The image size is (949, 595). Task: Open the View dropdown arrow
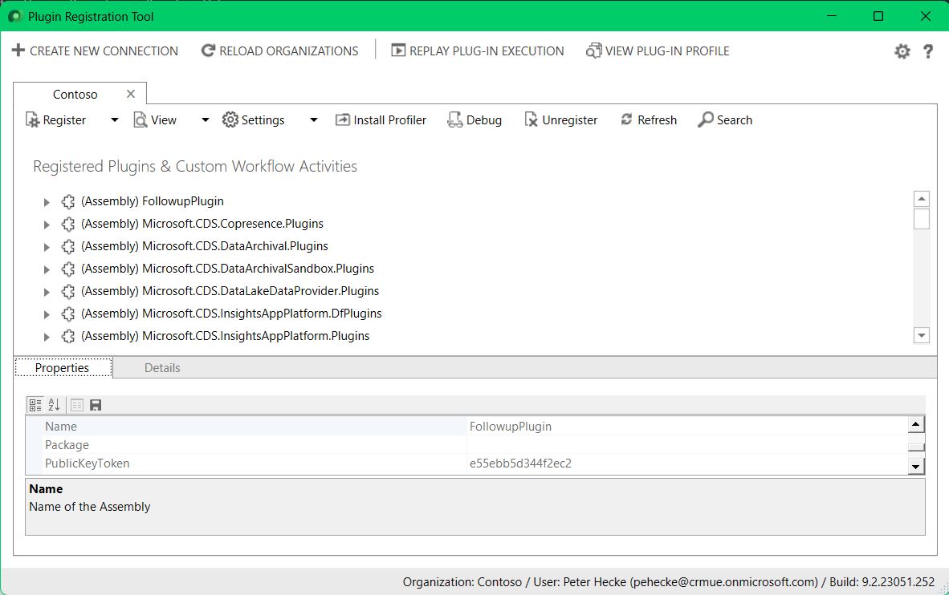coord(205,119)
